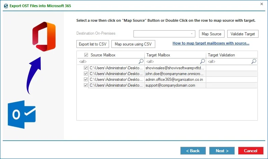Proceed with the Next button
This screenshot has width=268, height=159.
tap(222, 151)
